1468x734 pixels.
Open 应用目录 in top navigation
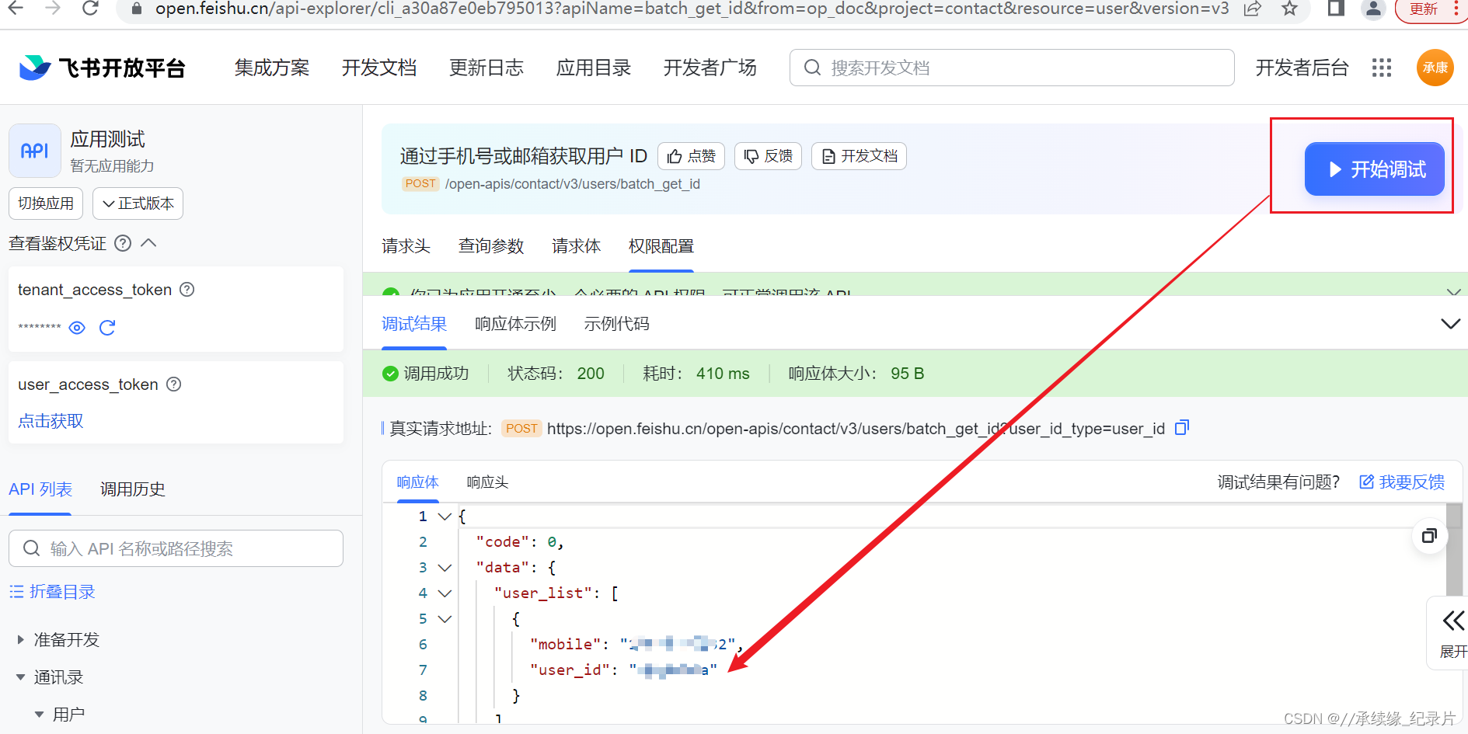[x=594, y=68]
